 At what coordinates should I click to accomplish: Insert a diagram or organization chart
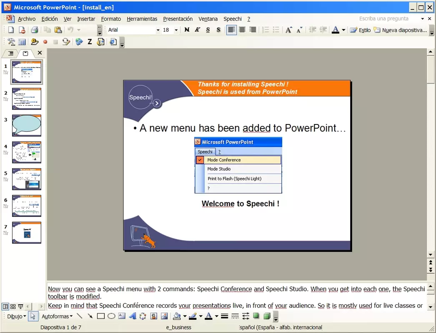point(143,316)
